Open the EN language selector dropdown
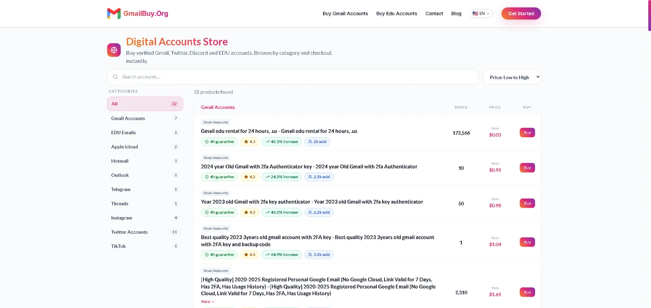Screen dimensions: 651x308 (481, 13)
